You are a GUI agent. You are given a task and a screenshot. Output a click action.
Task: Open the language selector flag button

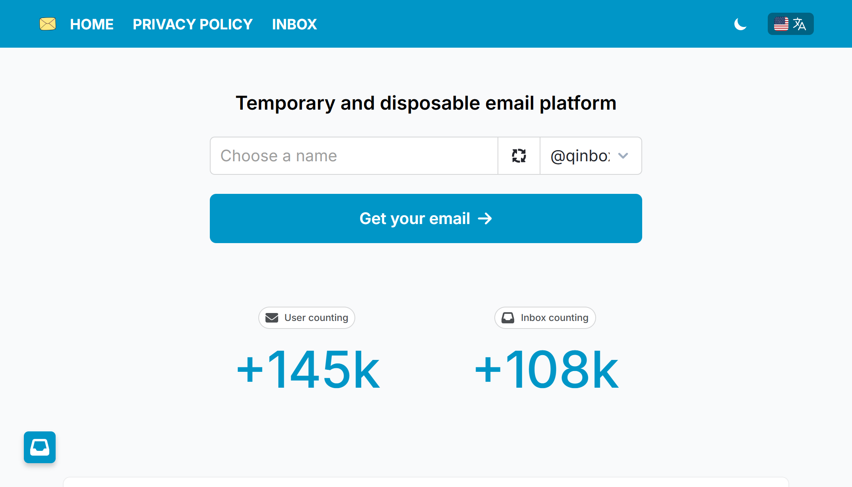[790, 24]
